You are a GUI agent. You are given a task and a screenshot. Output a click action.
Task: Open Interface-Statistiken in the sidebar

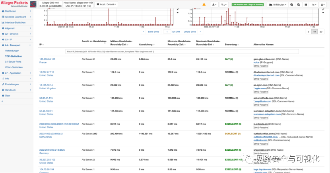point(15,23)
